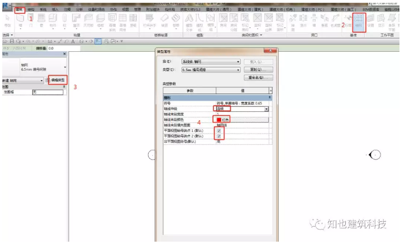Screen dimensions: 400x245
Task: Switch to the 管理 (Manage) ribbon tab
Action: click(x=137, y=9)
